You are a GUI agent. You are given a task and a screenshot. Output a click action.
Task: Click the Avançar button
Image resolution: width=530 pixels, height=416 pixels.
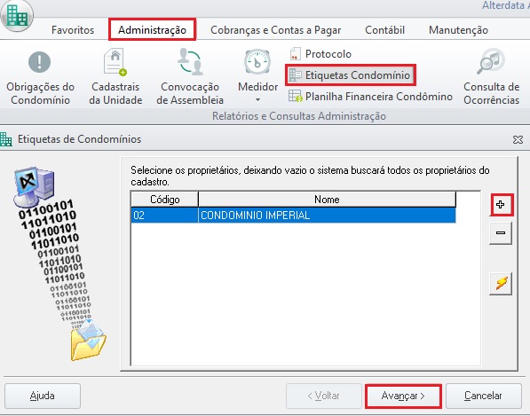[x=403, y=396]
